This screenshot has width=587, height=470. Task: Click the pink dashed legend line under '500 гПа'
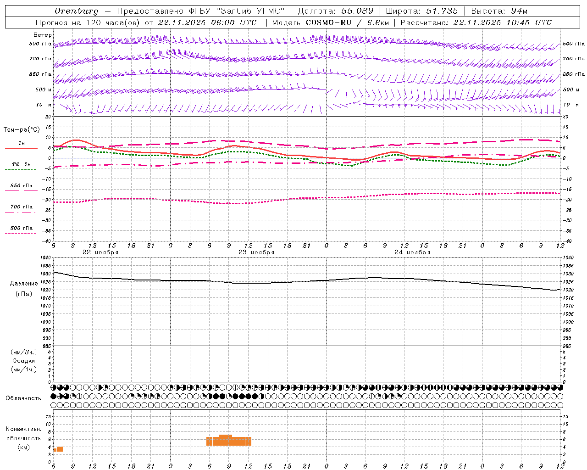pos(20,234)
